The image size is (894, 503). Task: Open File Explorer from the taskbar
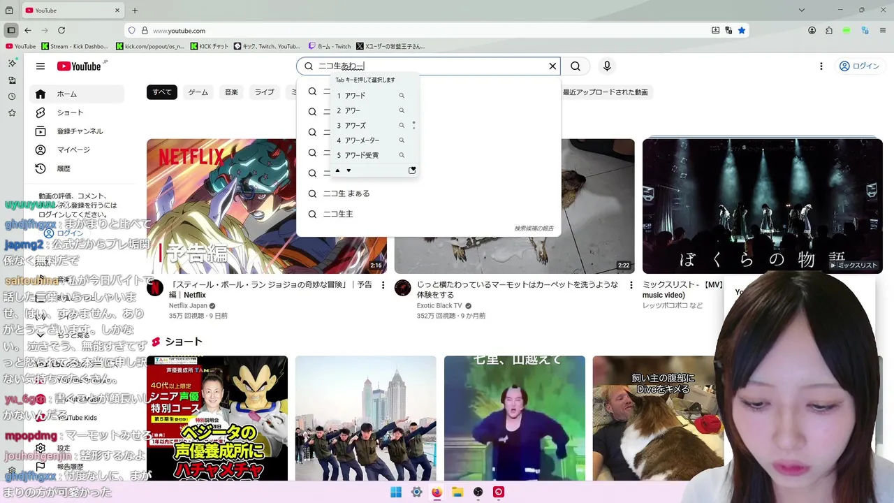point(457,492)
